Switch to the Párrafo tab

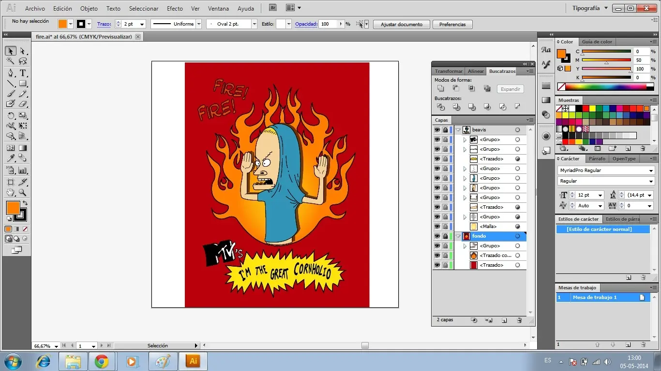point(597,159)
